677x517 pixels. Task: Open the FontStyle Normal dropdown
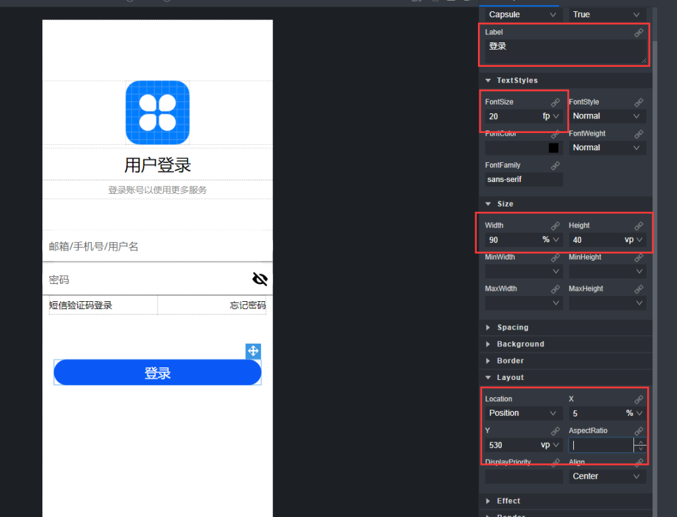(x=607, y=116)
